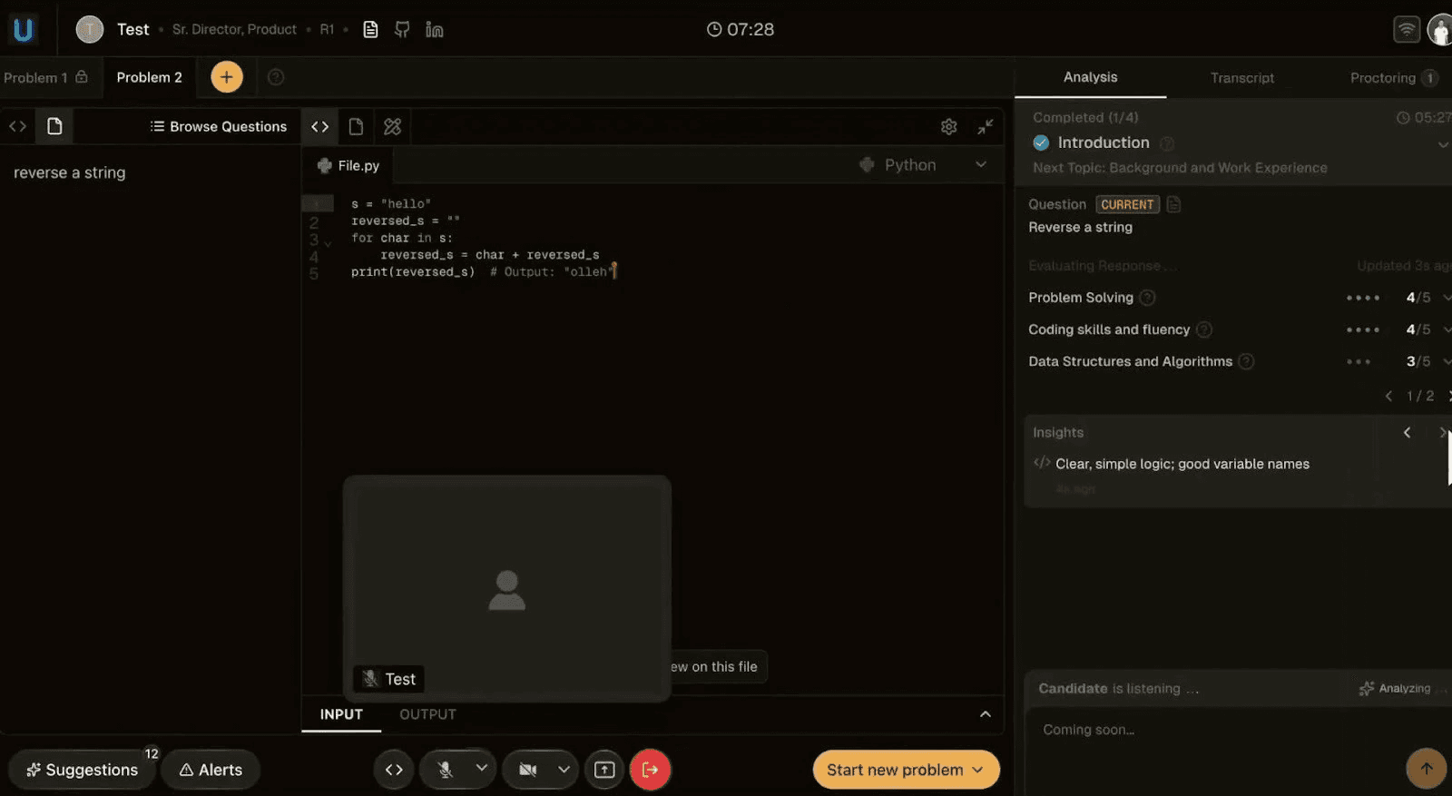This screenshot has width=1452, height=796.
Task: Share screen from bottom toolbar
Action: tap(604, 770)
